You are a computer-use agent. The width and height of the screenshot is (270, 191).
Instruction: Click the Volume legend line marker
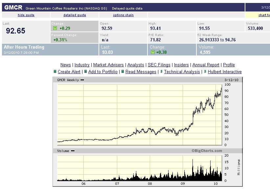coord(73,151)
